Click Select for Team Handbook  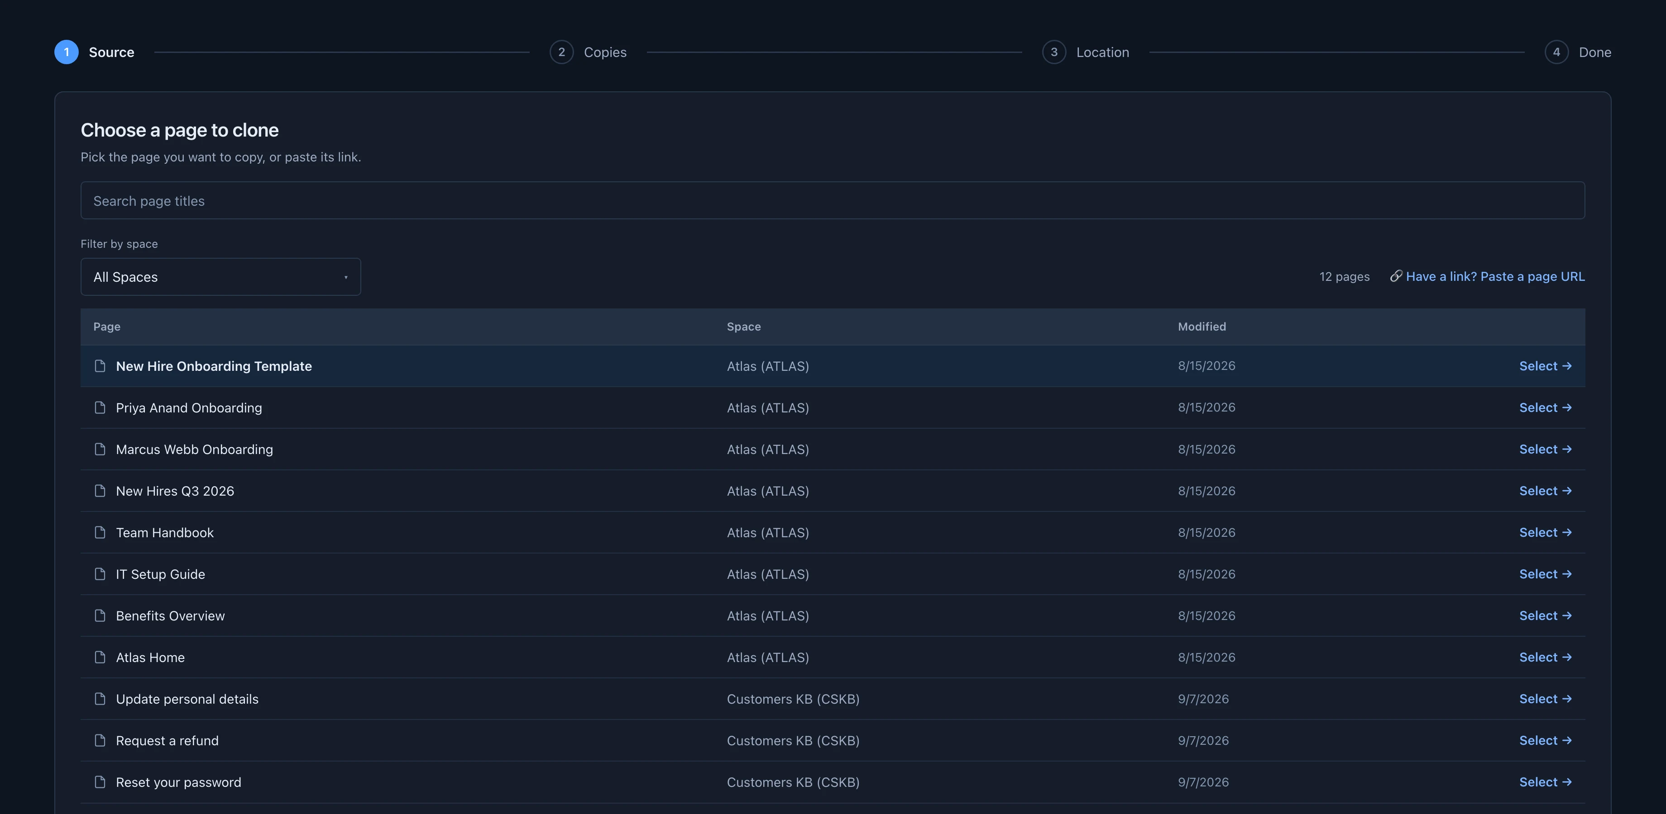(1545, 532)
